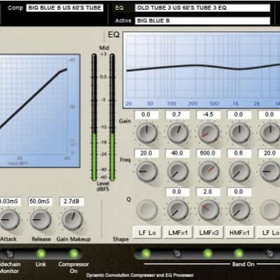Edit the 2.7dB gain makeup value field

72,202
